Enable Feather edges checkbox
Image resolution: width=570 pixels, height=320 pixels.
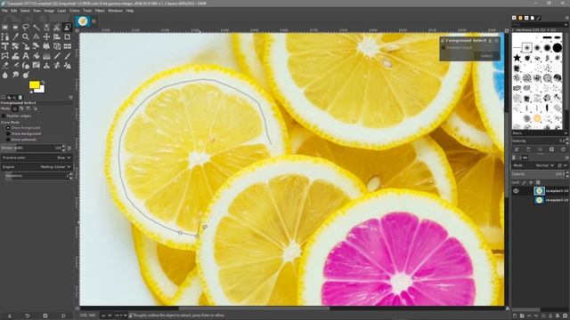click(x=4, y=116)
